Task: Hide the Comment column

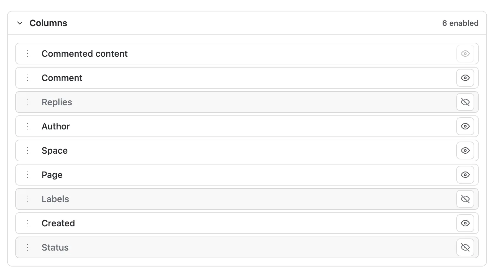Action: pyautogui.click(x=465, y=78)
